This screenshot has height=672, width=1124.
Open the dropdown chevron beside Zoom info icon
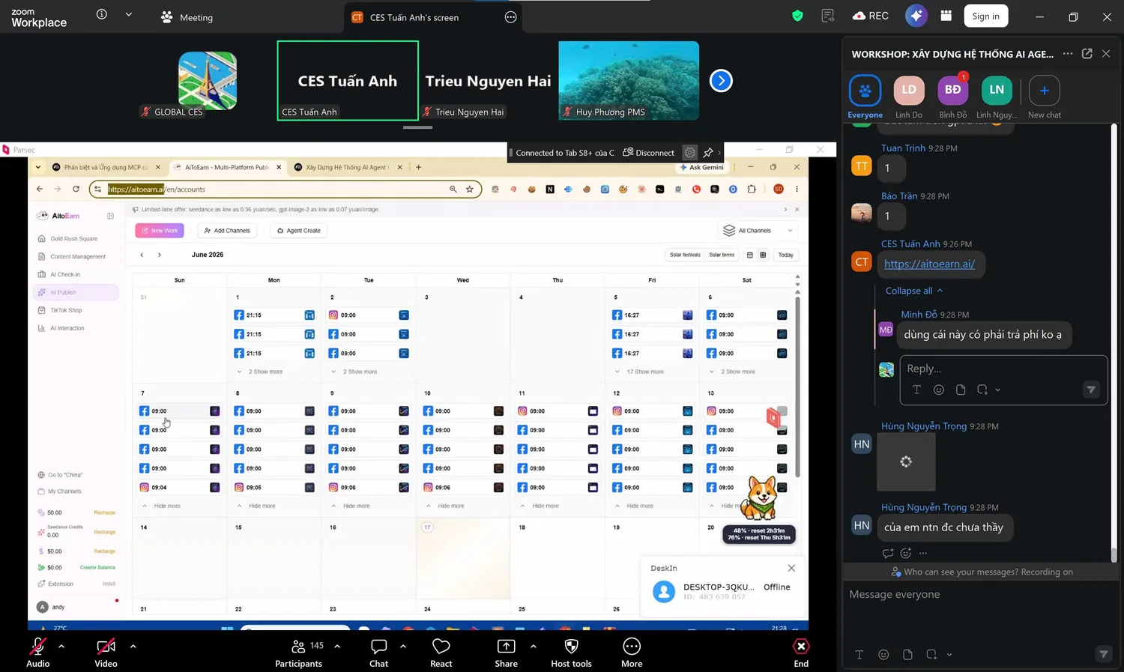[x=129, y=14]
